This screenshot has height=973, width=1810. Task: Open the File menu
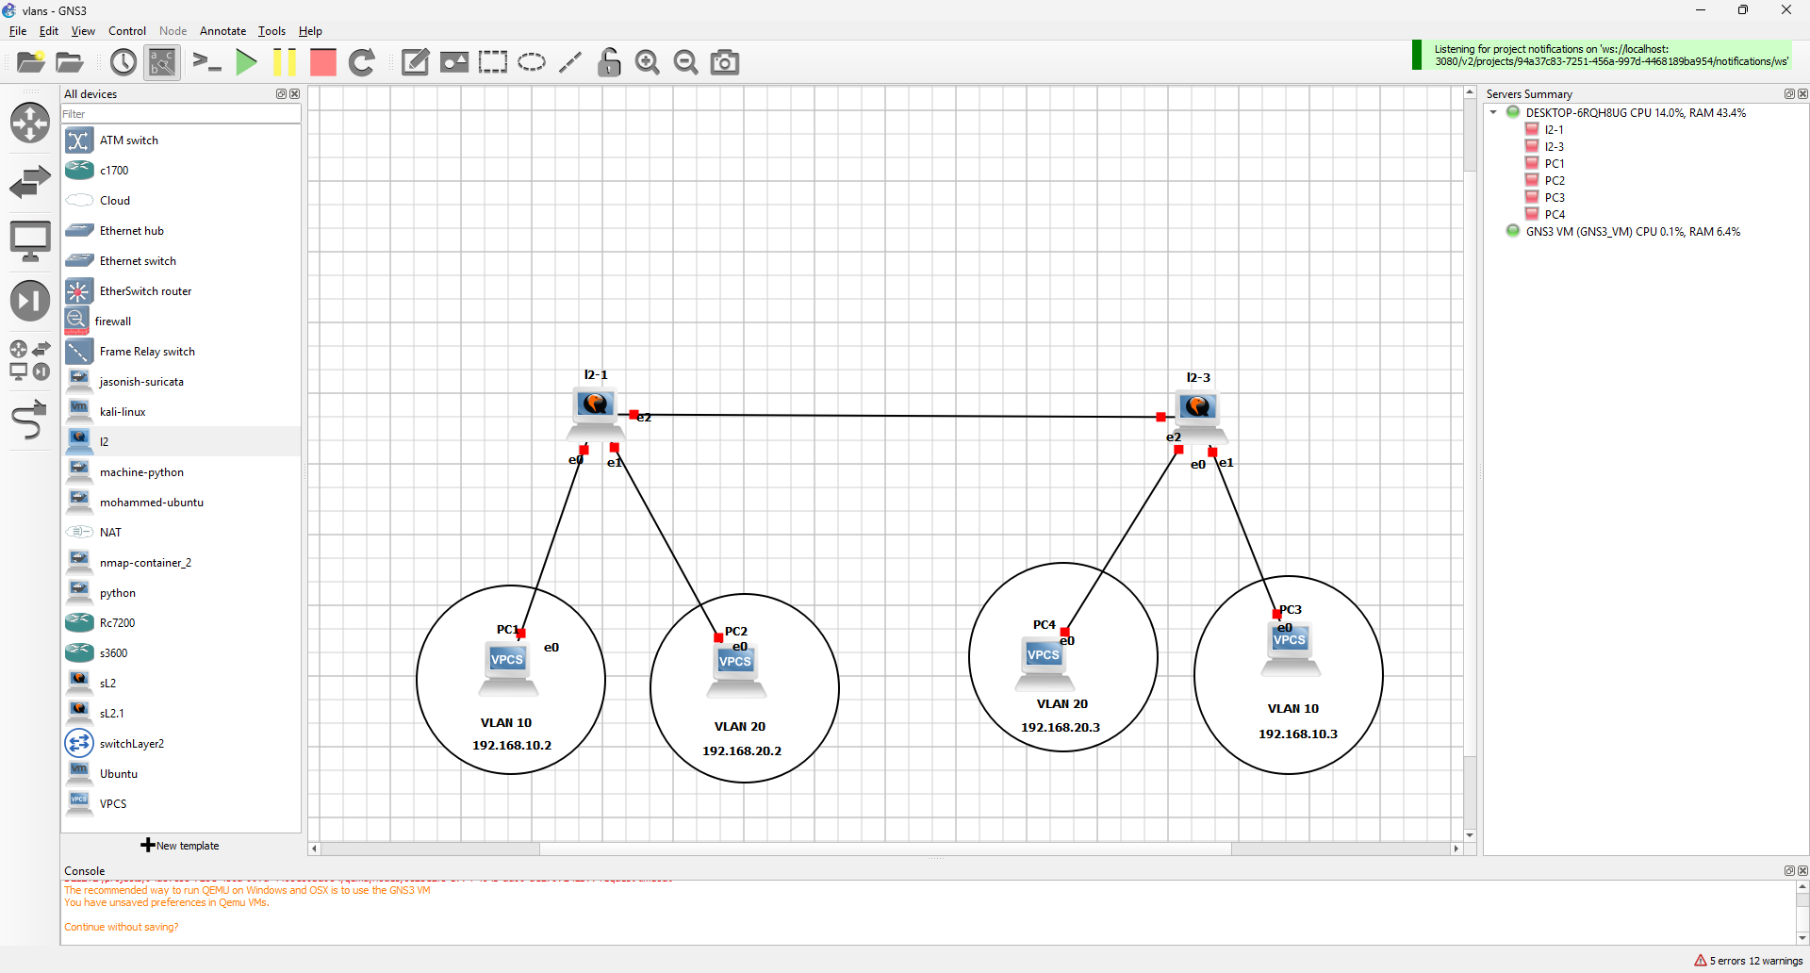pos(18,31)
